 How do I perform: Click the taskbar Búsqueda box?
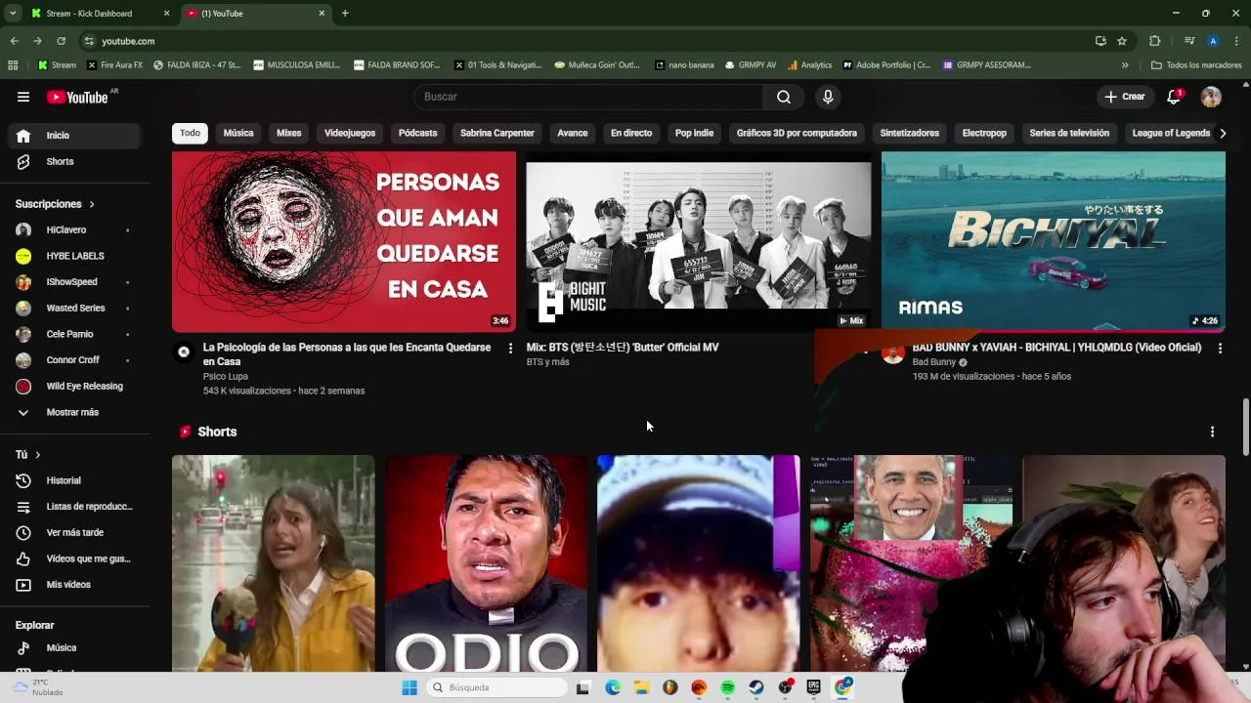click(497, 687)
